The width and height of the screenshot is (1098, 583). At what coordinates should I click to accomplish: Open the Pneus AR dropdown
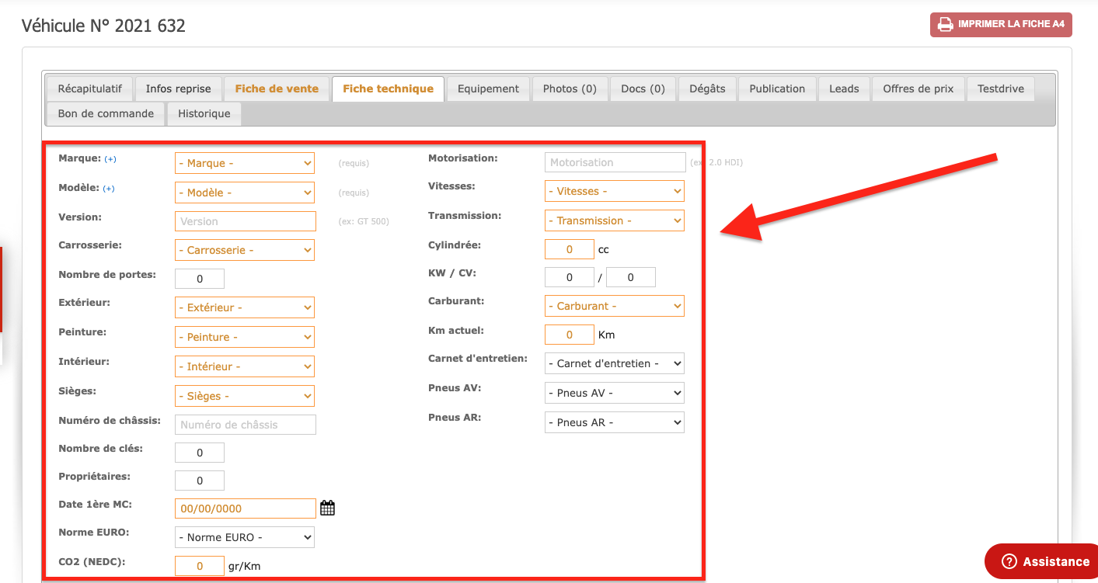615,422
